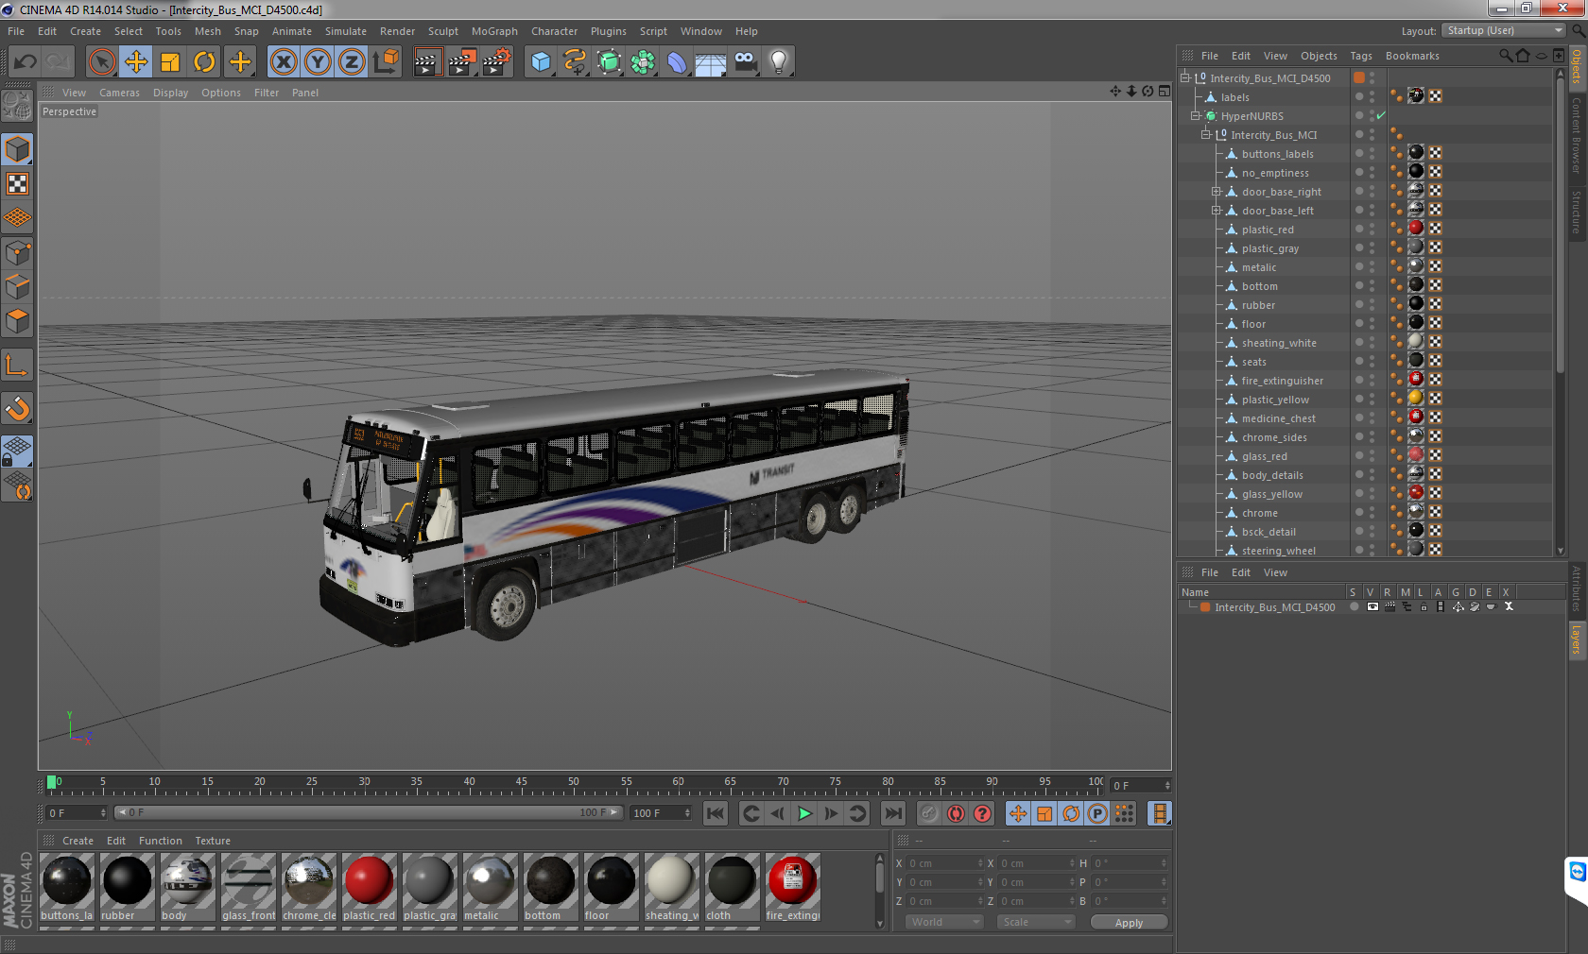Open the spline pen tools

pyautogui.click(x=575, y=62)
